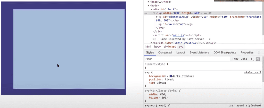Image resolution: width=264 pixels, height=108 pixels.
Task: Select the div#chart breadcrumb item
Action: tap(170, 47)
